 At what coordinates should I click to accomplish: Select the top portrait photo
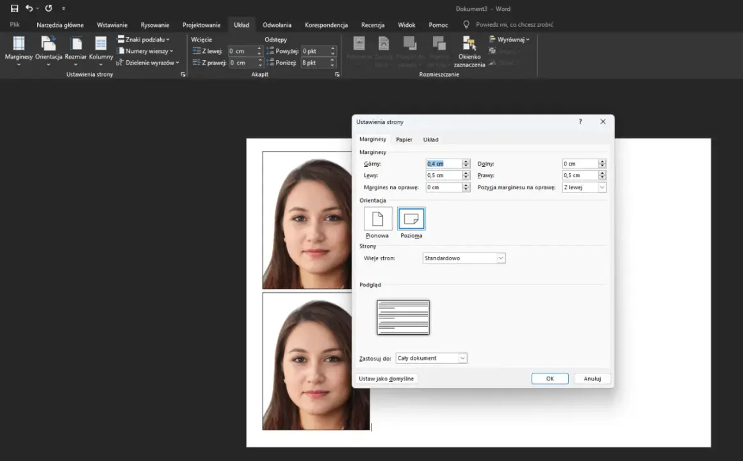tap(307, 220)
